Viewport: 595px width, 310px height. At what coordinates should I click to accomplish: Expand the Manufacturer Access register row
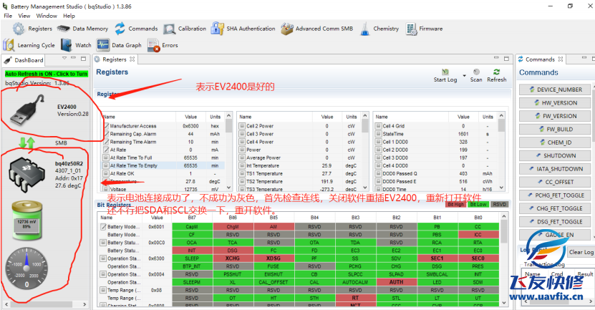106,126
